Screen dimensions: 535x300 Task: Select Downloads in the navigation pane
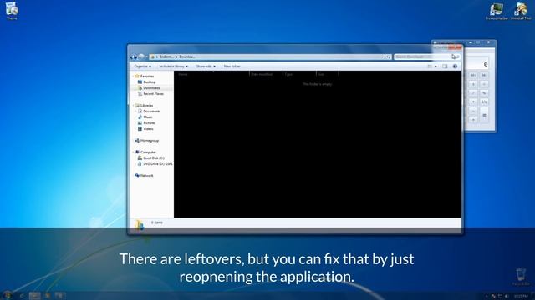click(151, 88)
